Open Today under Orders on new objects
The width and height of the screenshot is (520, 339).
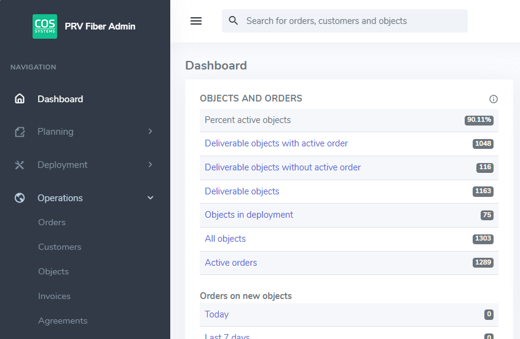pos(216,314)
